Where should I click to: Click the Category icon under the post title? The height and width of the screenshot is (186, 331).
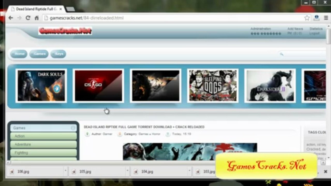[x=120, y=134]
